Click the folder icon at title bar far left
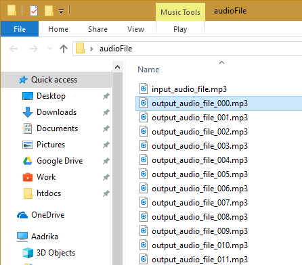Screen dimensions: 302x265 [12, 10]
